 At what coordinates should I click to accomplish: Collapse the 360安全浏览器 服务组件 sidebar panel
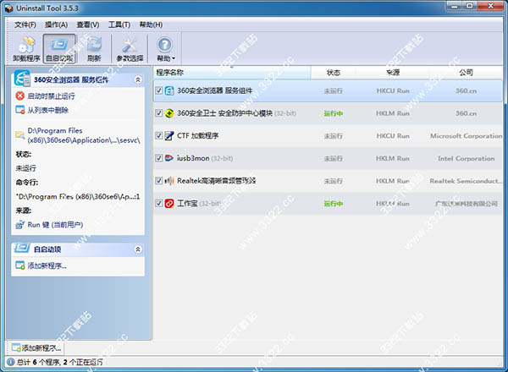coord(138,79)
